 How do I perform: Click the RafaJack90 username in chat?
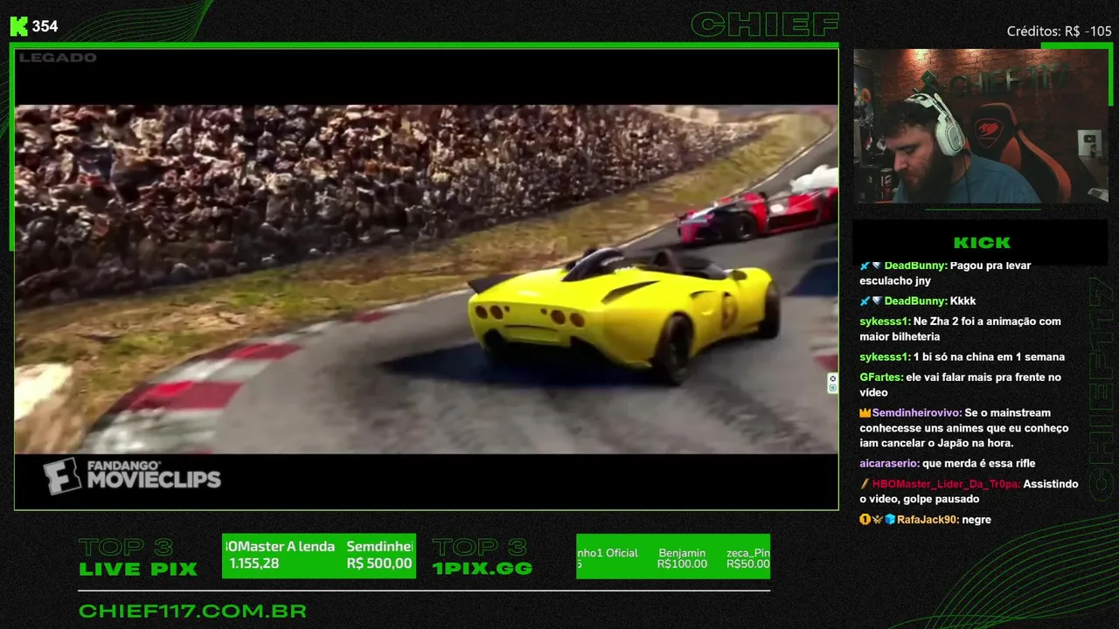click(x=928, y=520)
